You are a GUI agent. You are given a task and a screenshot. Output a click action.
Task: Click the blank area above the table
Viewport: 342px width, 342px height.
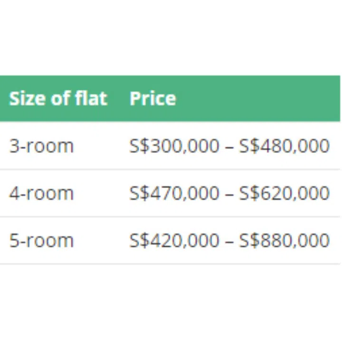pos(171,38)
